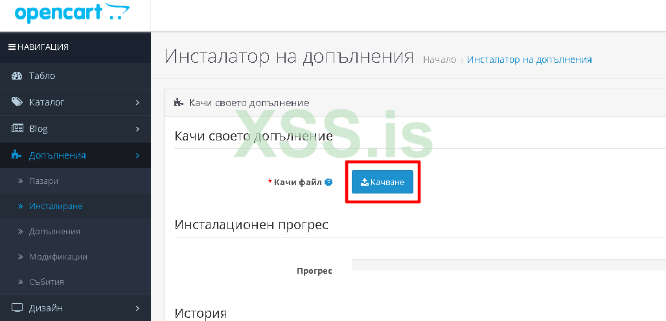Click the puzzle icon in panel heading
Screen dimensions: 666x321
[x=178, y=103]
